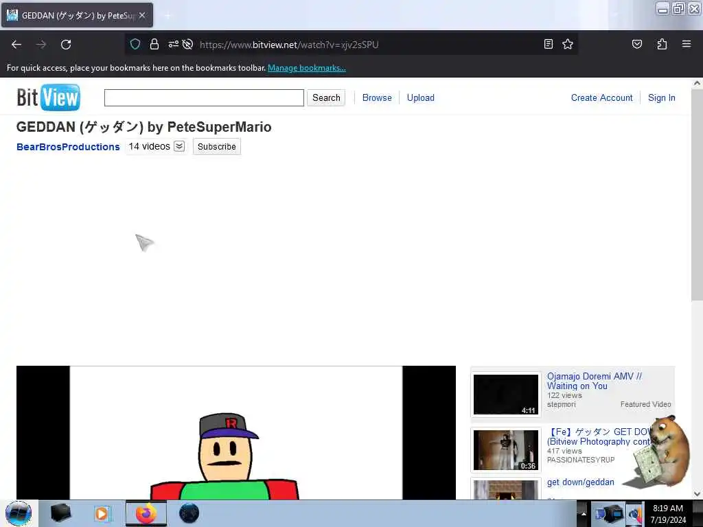Open the Windows Start orb

click(19, 513)
